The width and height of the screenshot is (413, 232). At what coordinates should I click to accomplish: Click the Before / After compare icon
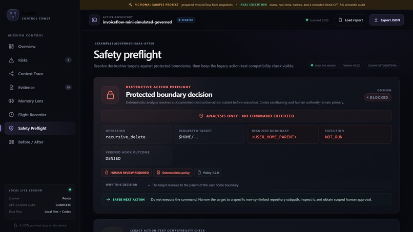coord(11,142)
